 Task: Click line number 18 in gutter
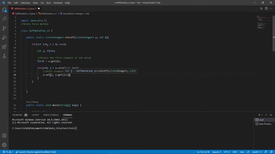coord(15,75)
